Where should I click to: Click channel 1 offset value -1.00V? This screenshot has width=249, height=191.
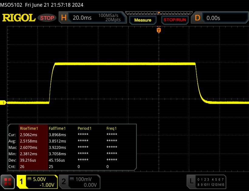[47, 185]
